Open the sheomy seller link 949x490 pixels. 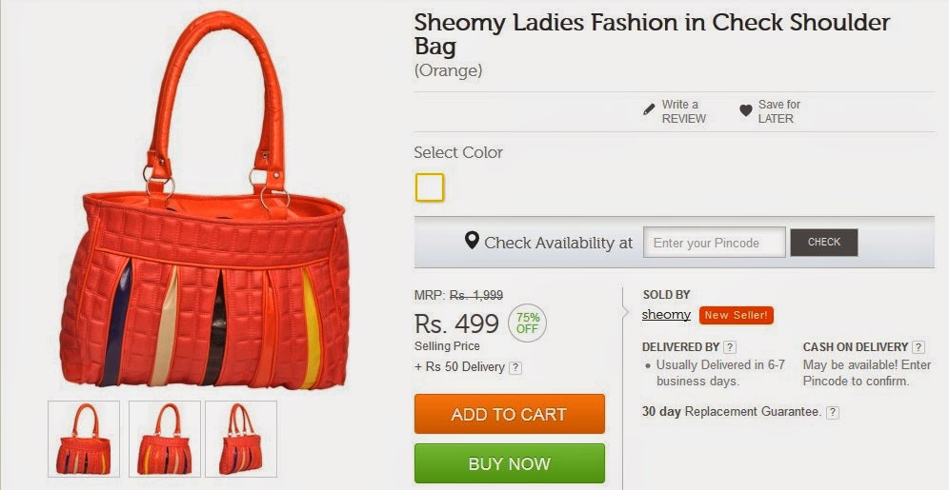tap(666, 315)
